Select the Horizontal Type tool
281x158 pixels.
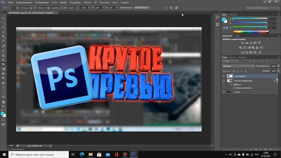3,88
